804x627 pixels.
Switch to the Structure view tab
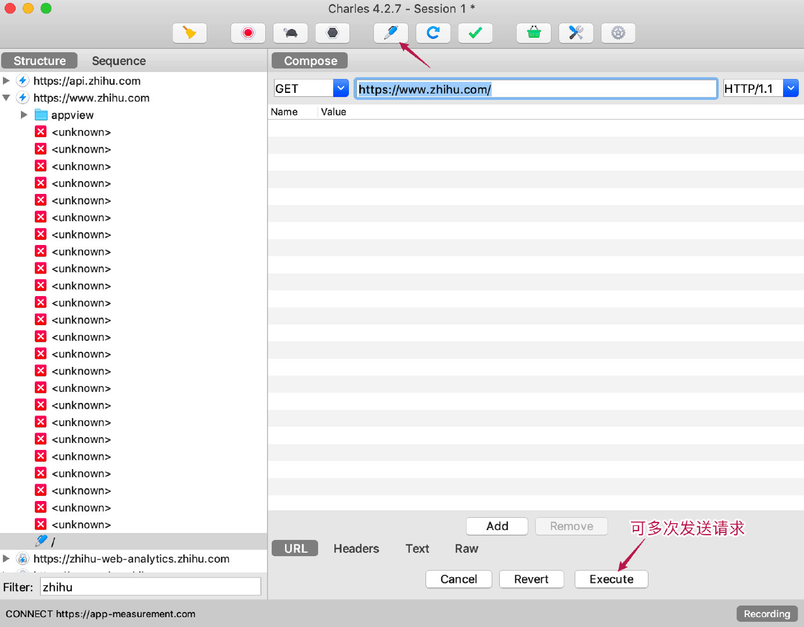39,61
